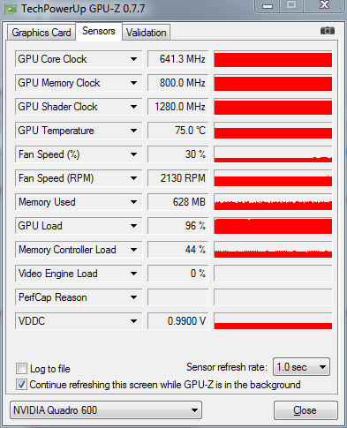The width and height of the screenshot is (347, 428).
Task: Click the 75.0 °C temperature value field
Action: coord(178,131)
